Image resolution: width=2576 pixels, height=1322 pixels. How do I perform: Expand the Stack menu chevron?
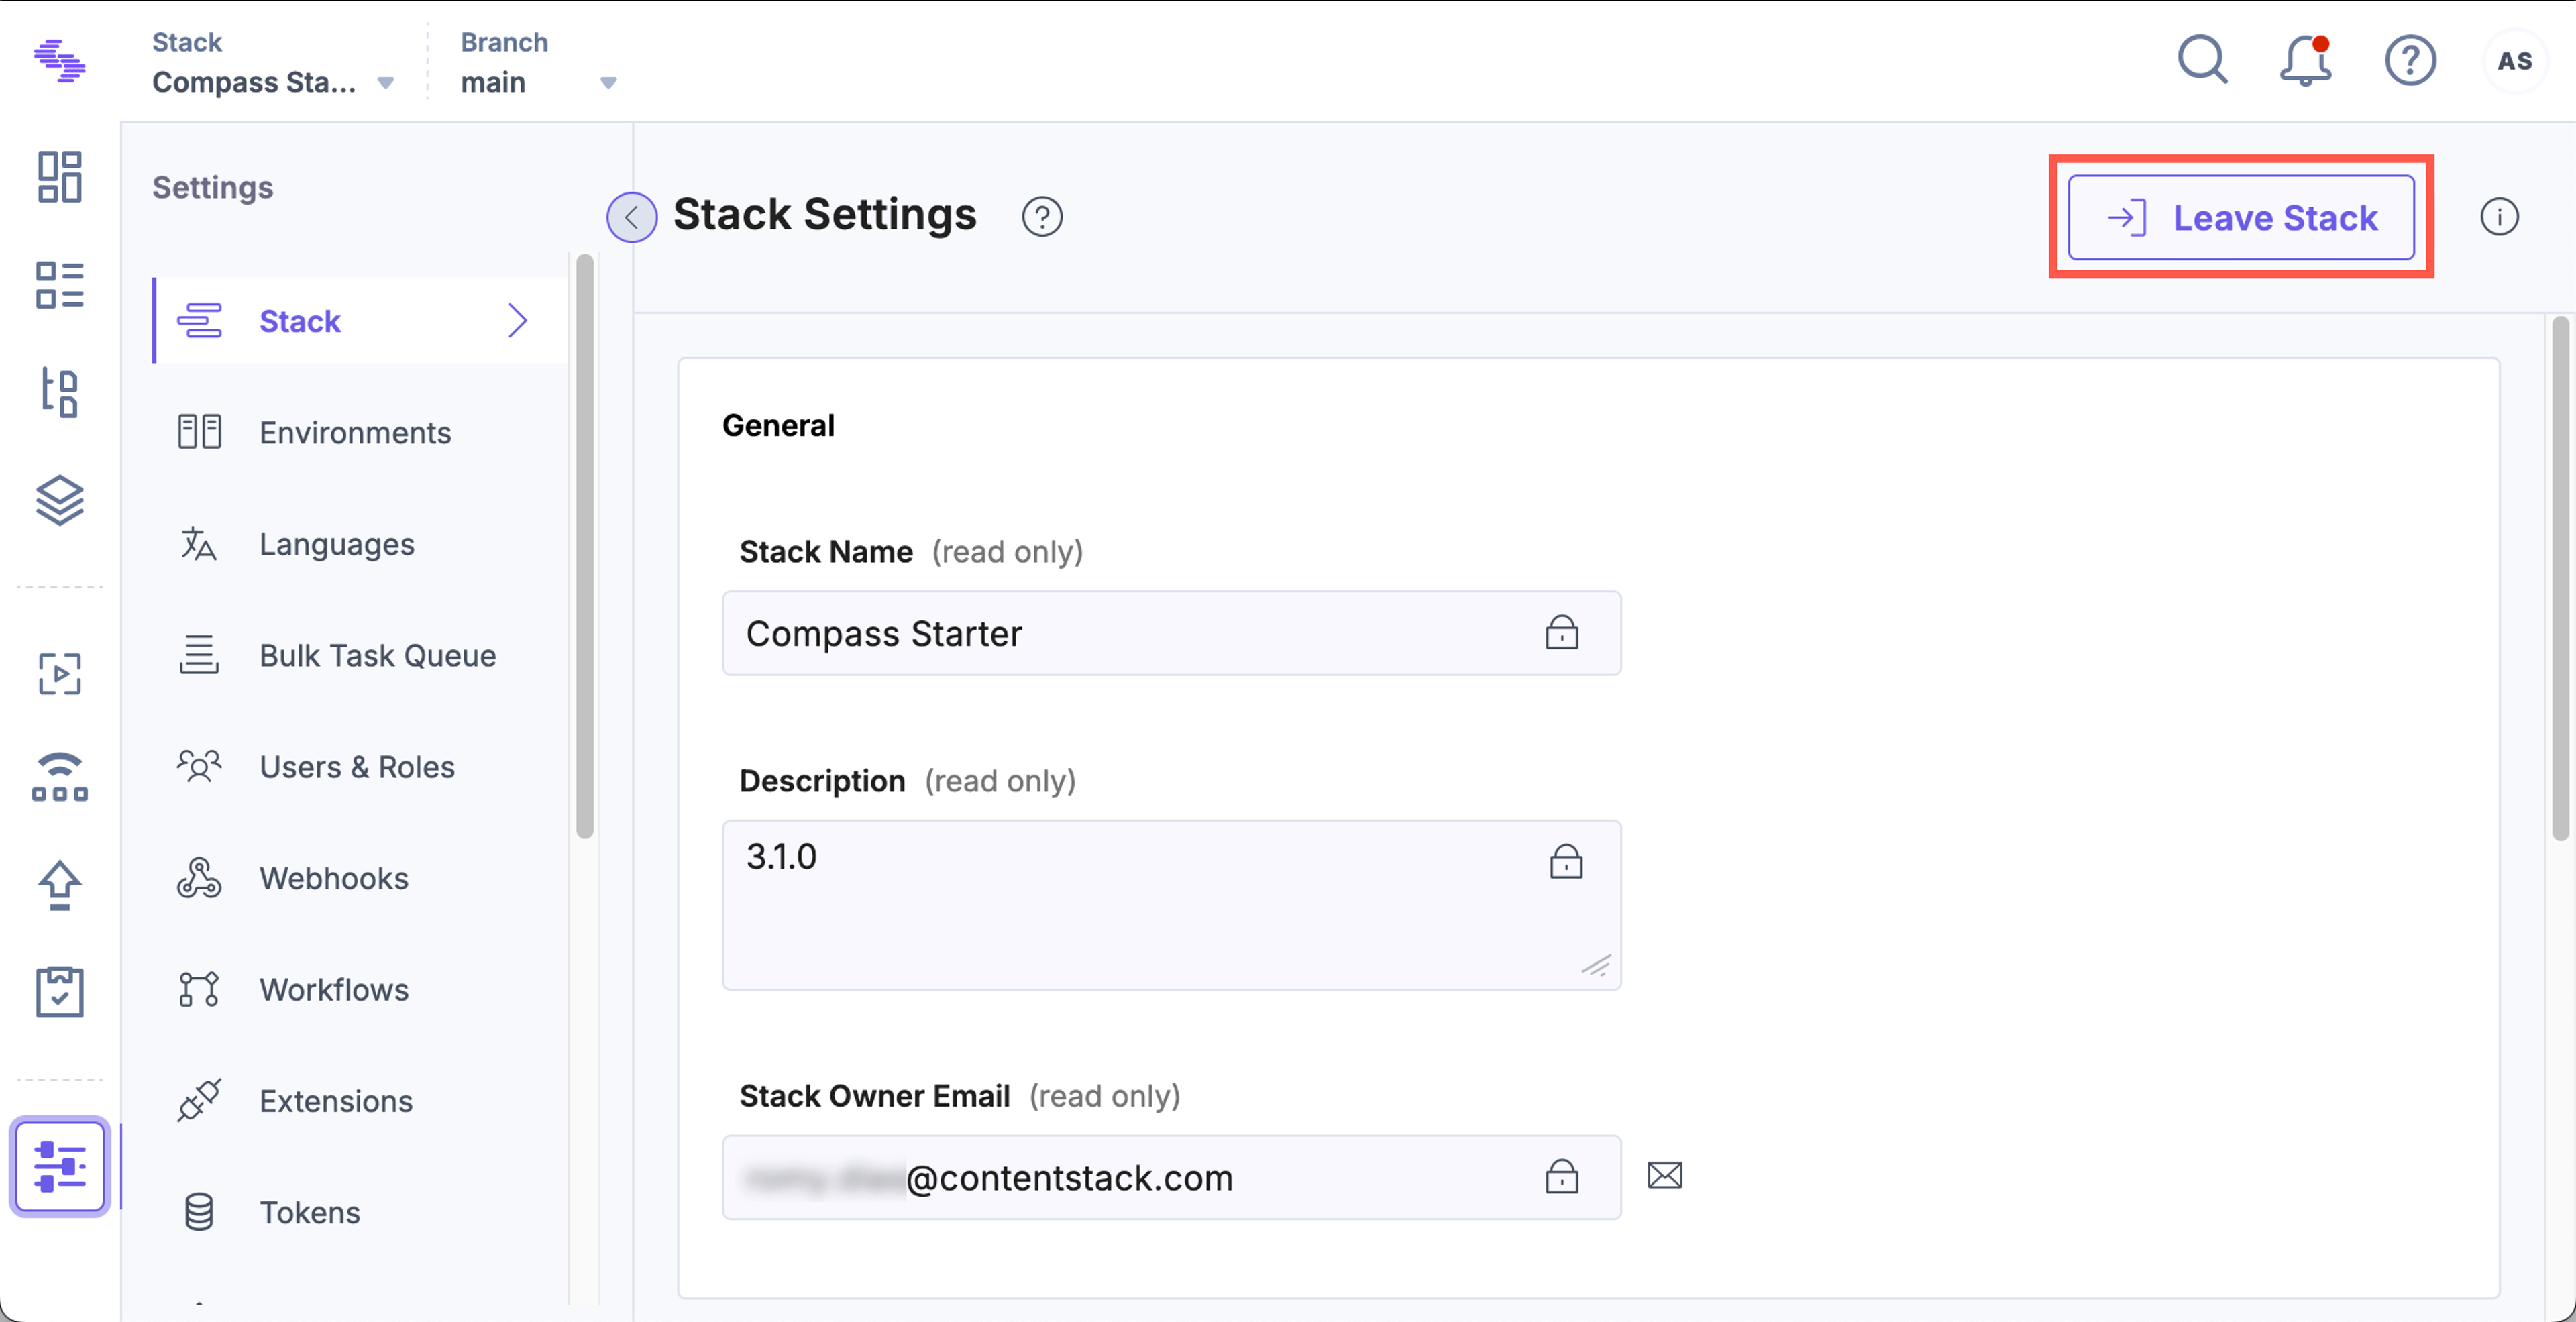click(x=517, y=321)
